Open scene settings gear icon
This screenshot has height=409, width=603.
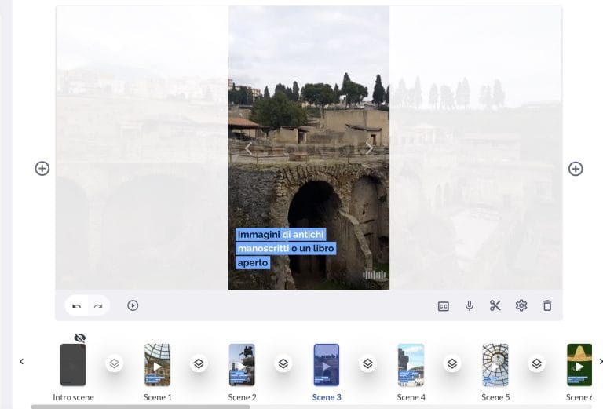point(521,305)
